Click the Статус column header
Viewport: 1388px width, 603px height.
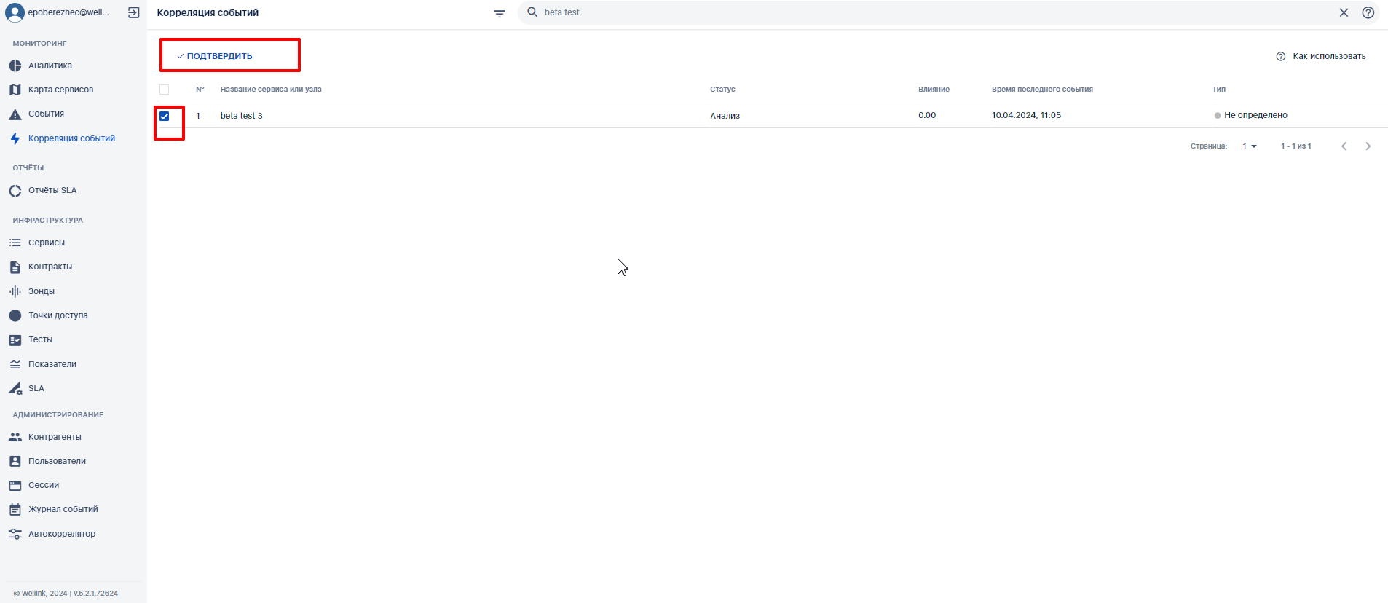[722, 90]
